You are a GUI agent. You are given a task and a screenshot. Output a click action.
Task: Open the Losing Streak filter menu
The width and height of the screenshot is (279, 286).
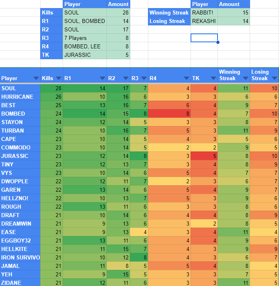[x=275, y=78]
